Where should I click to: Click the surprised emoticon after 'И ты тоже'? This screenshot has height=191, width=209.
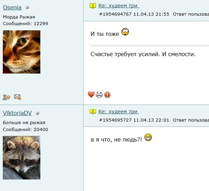(125, 32)
